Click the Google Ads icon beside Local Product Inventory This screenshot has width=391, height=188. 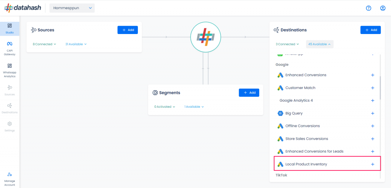click(280, 164)
